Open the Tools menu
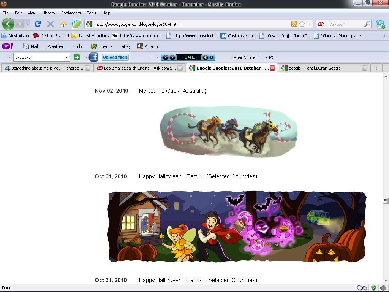This screenshot has height=292, width=389. (91, 13)
